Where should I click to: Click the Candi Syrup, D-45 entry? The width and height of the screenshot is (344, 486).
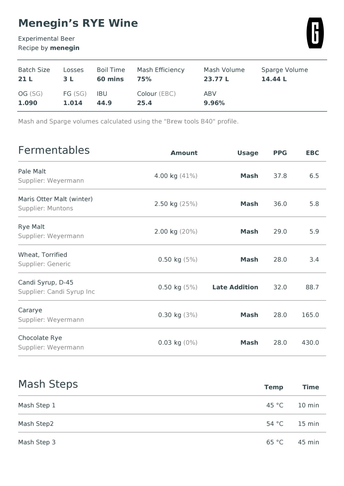point(172,287)
